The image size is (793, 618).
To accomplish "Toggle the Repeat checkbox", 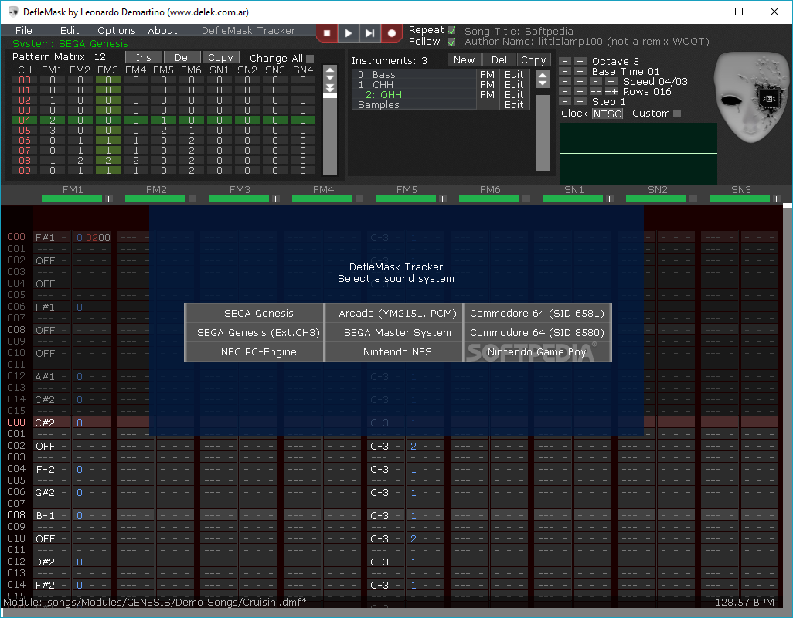I will point(451,30).
